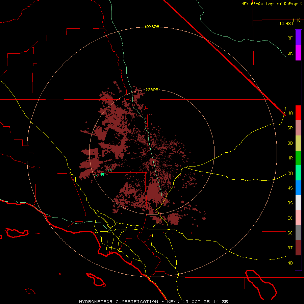Click the GC legend label
This screenshot has height=304, width=304.
coord(290,233)
